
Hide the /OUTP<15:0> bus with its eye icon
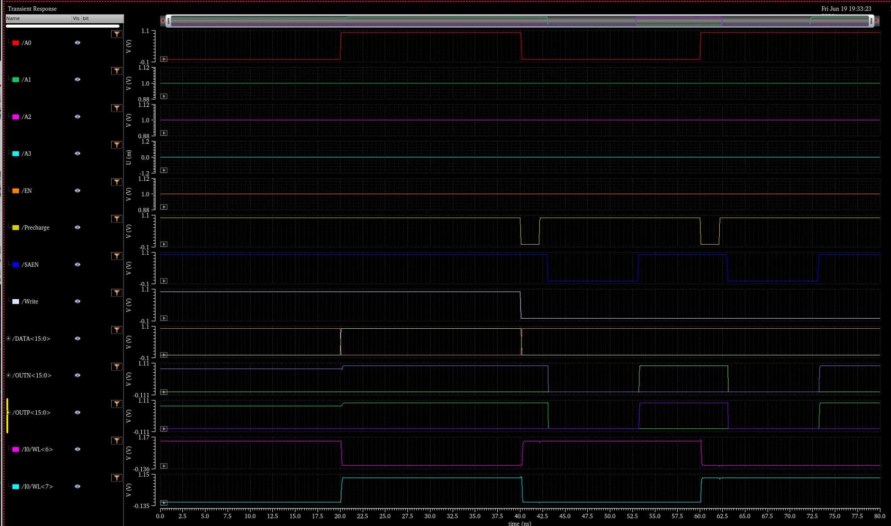77,413
